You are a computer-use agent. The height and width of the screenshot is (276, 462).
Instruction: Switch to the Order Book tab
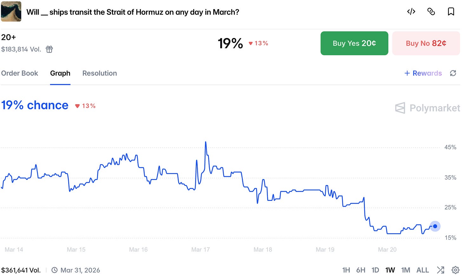click(20, 73)
